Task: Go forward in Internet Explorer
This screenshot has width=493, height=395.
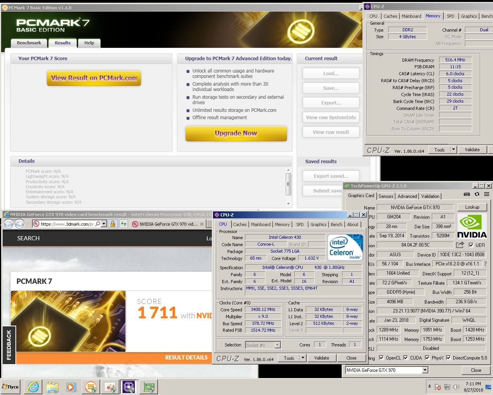Action: point(19,224)
